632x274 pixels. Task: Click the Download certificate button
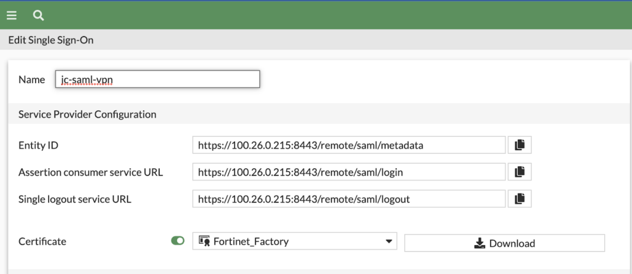(505, 243)
